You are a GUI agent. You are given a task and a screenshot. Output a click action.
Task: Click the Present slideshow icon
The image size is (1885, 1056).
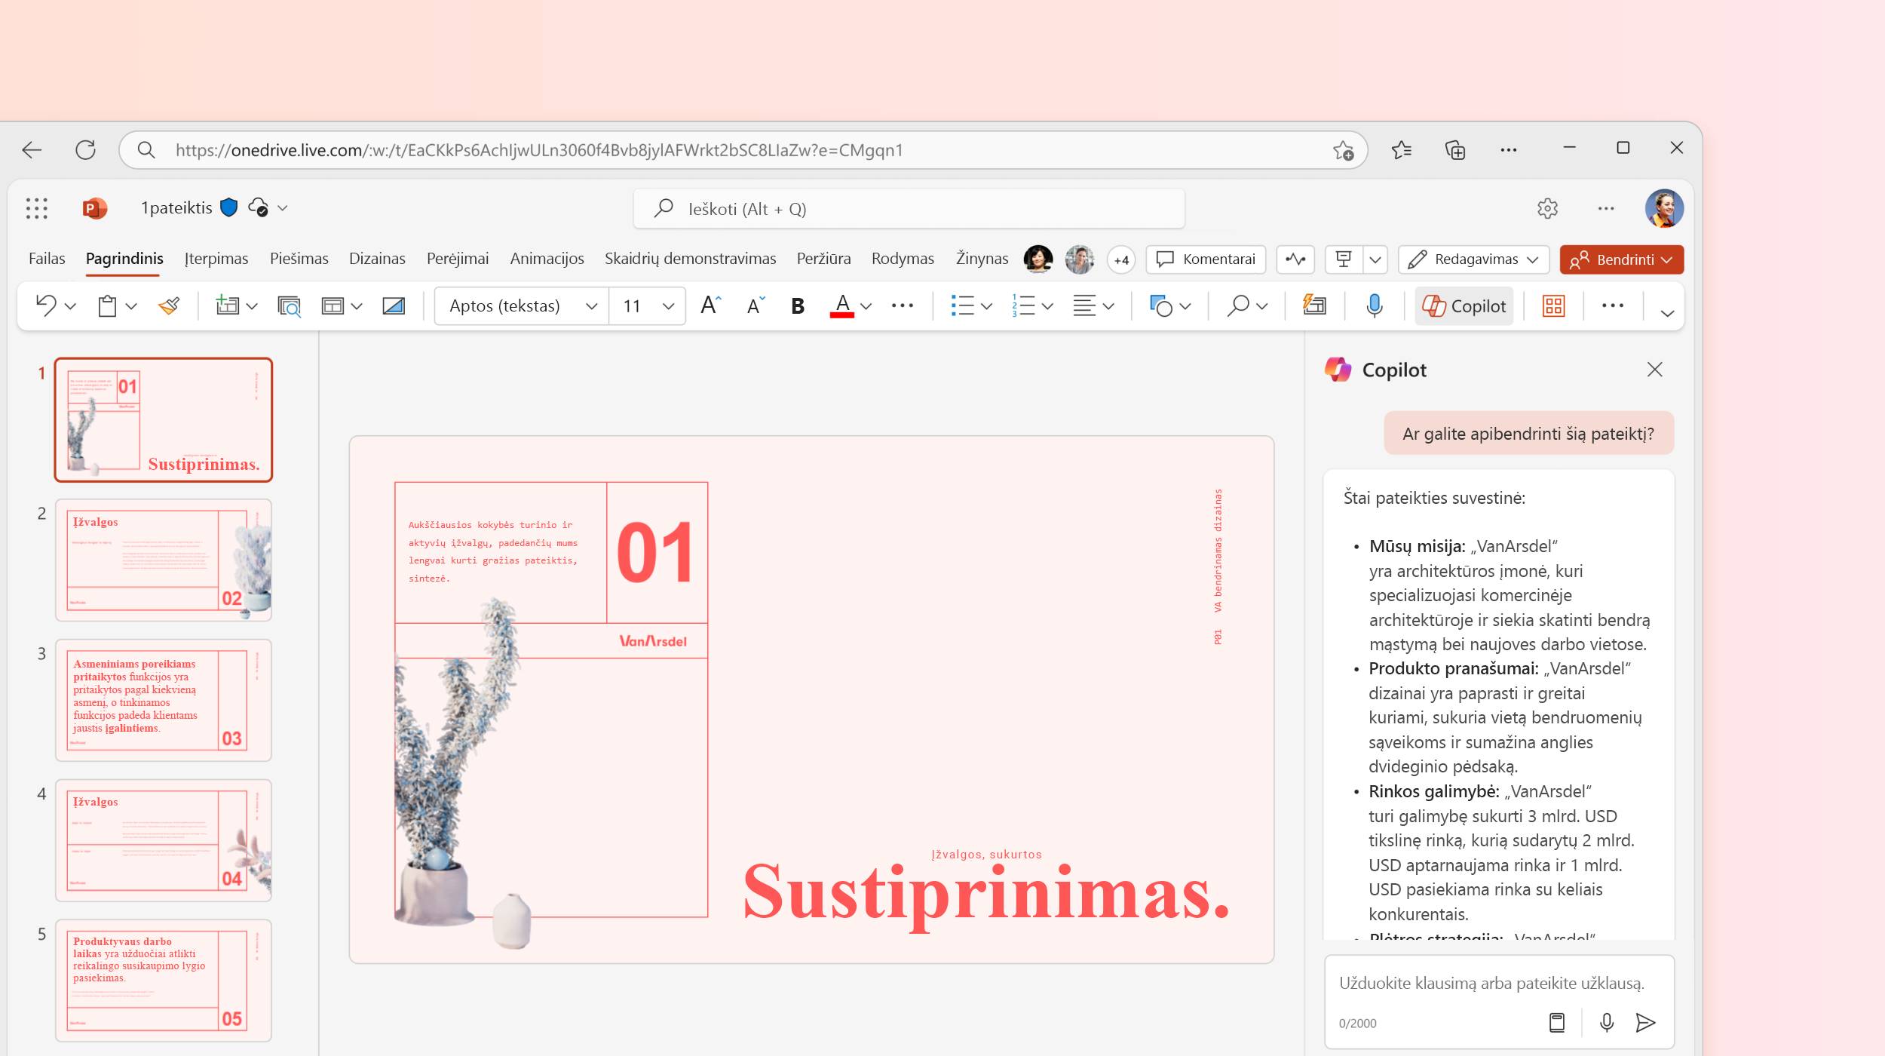(1344, 259)
